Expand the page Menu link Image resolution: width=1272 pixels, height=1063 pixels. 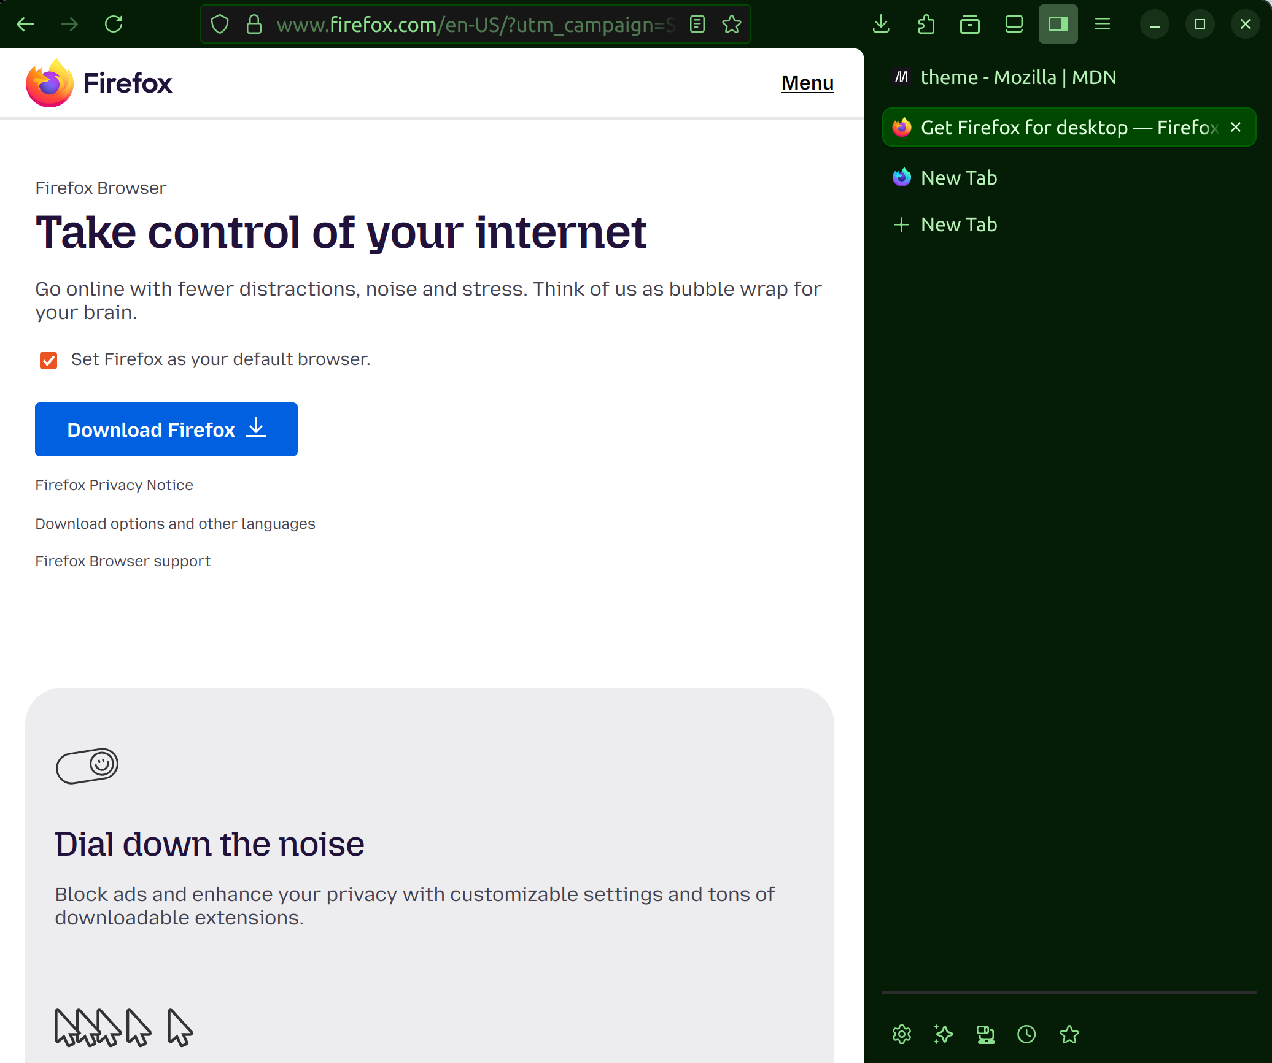click(807, 83)
